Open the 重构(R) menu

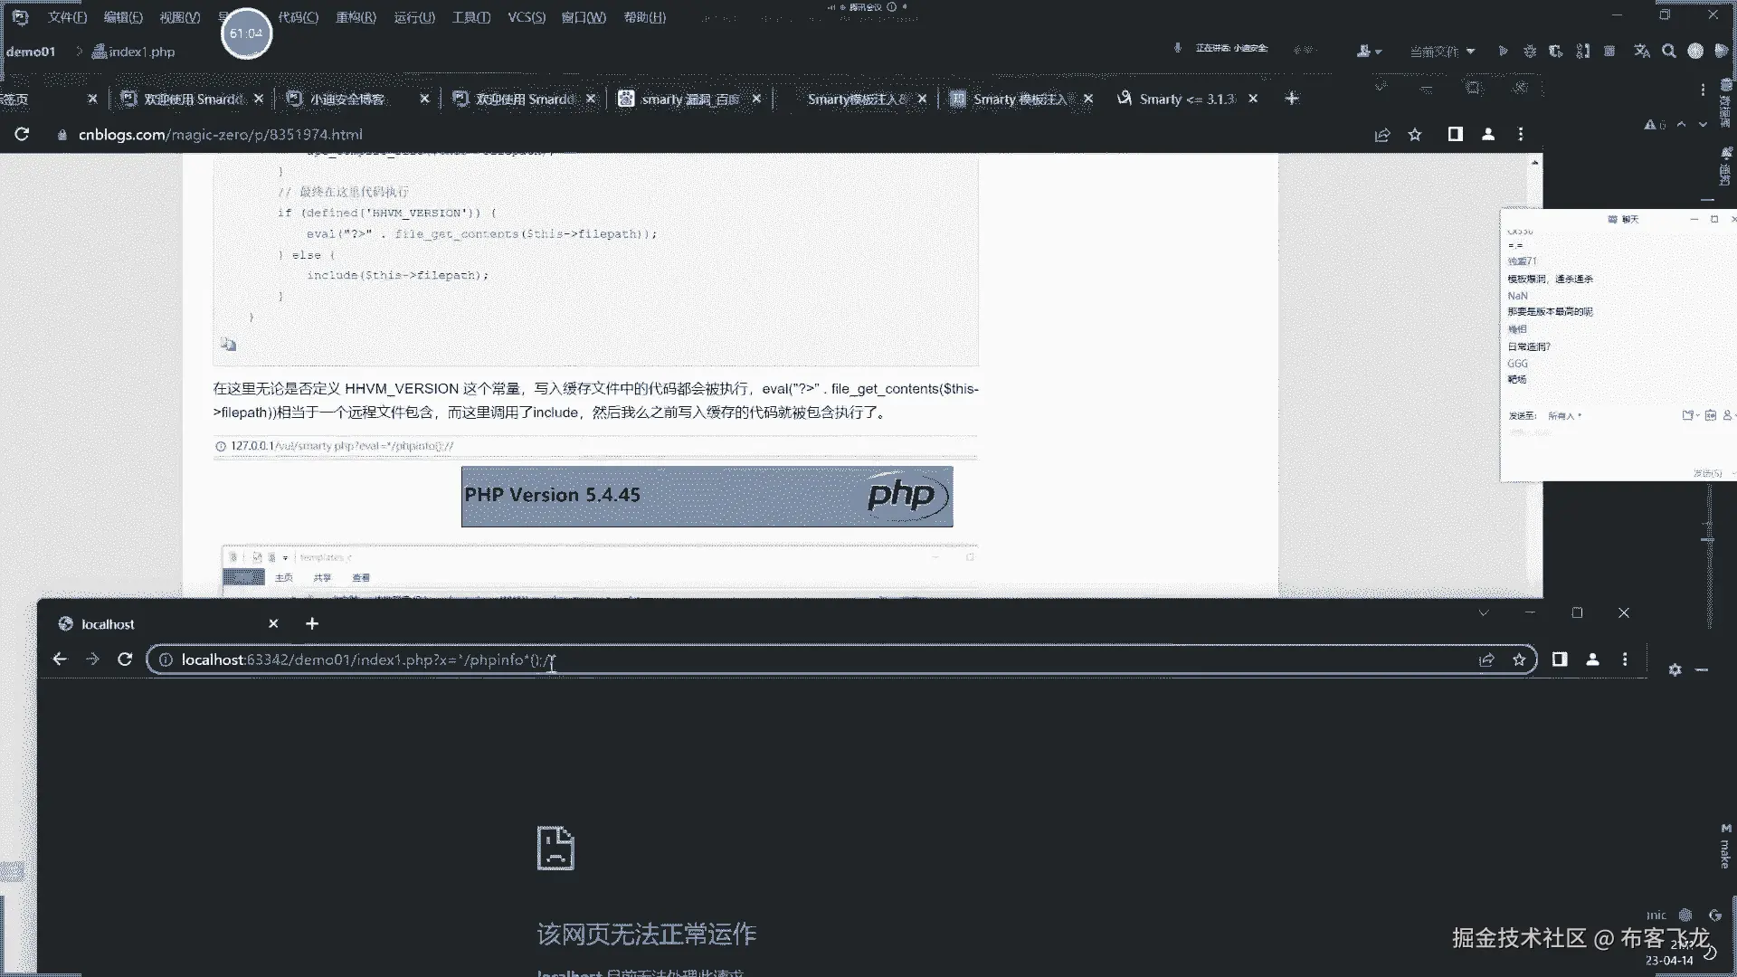[x=356, y=17]
